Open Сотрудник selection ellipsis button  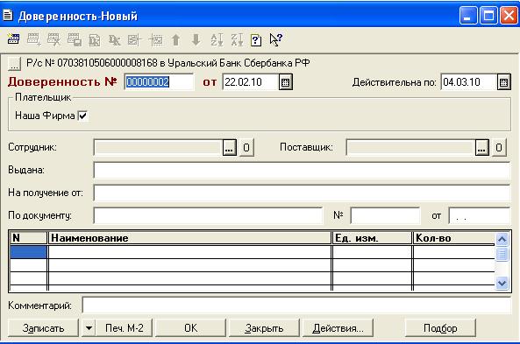[x=230, y=147]
